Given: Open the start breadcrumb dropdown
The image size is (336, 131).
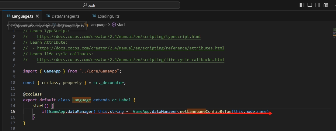Looking at the screenshot, I should coord(121,25).
